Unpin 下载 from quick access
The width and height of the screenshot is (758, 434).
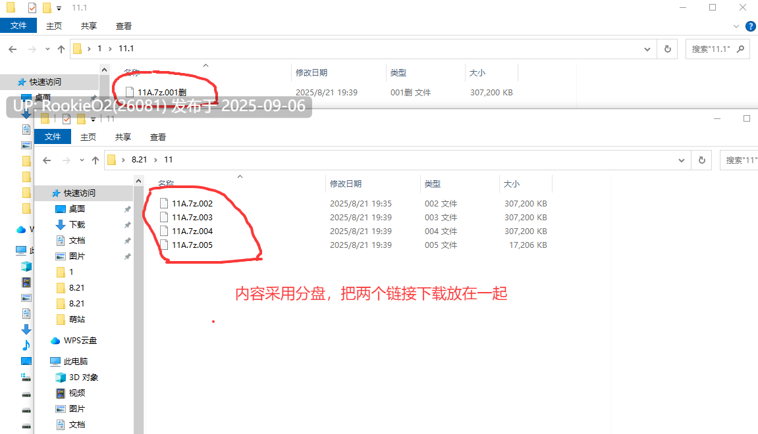pyautogui.click(x=127, y=225)
